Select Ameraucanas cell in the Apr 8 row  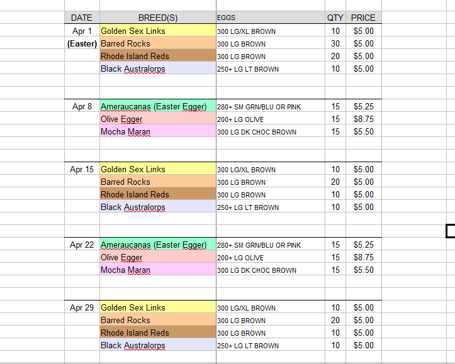157,106
